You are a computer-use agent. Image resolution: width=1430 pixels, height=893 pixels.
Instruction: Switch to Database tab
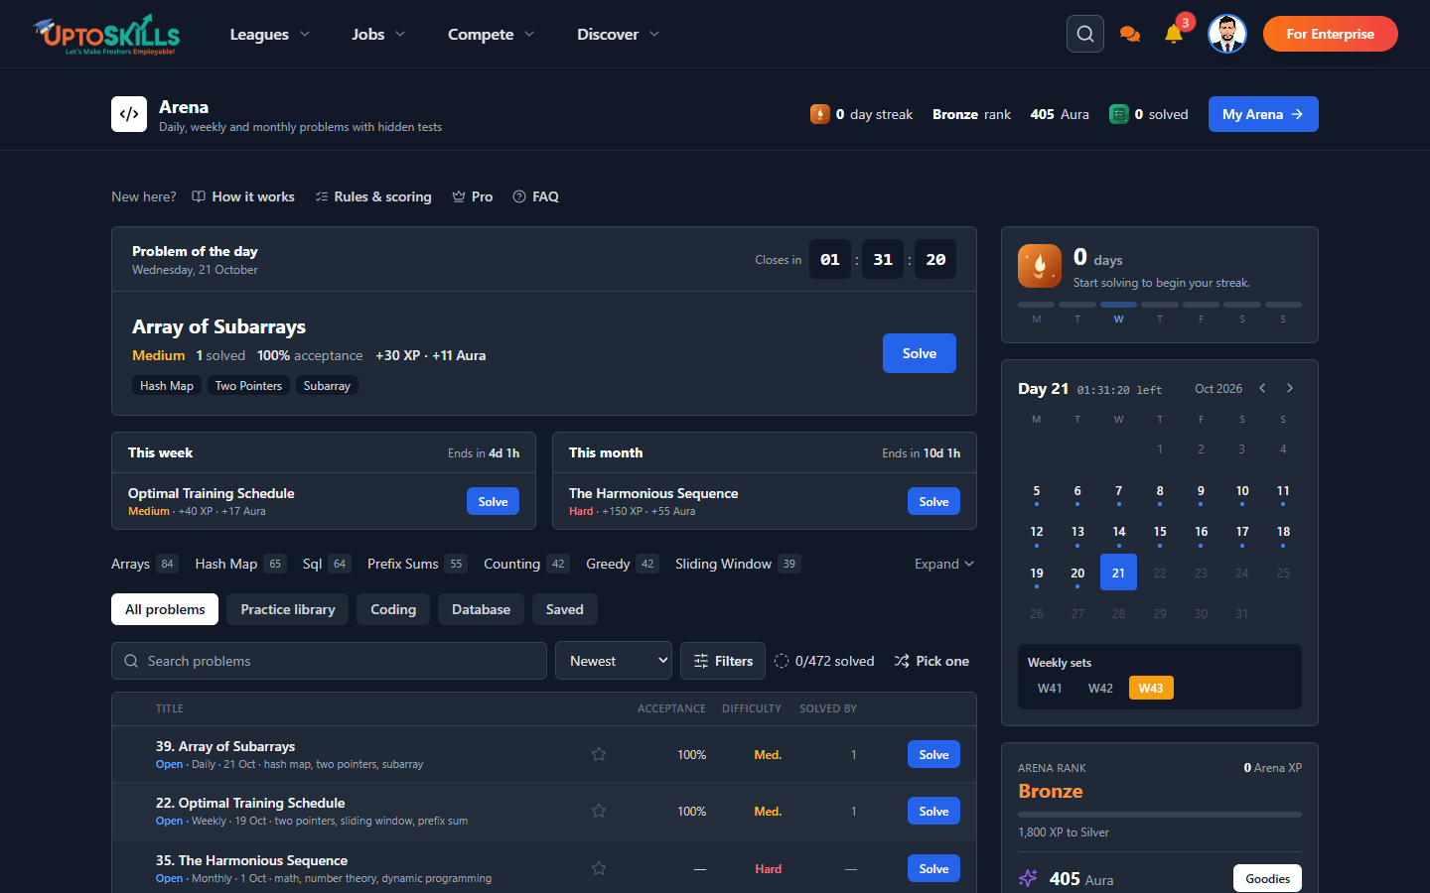pos(481,609)
